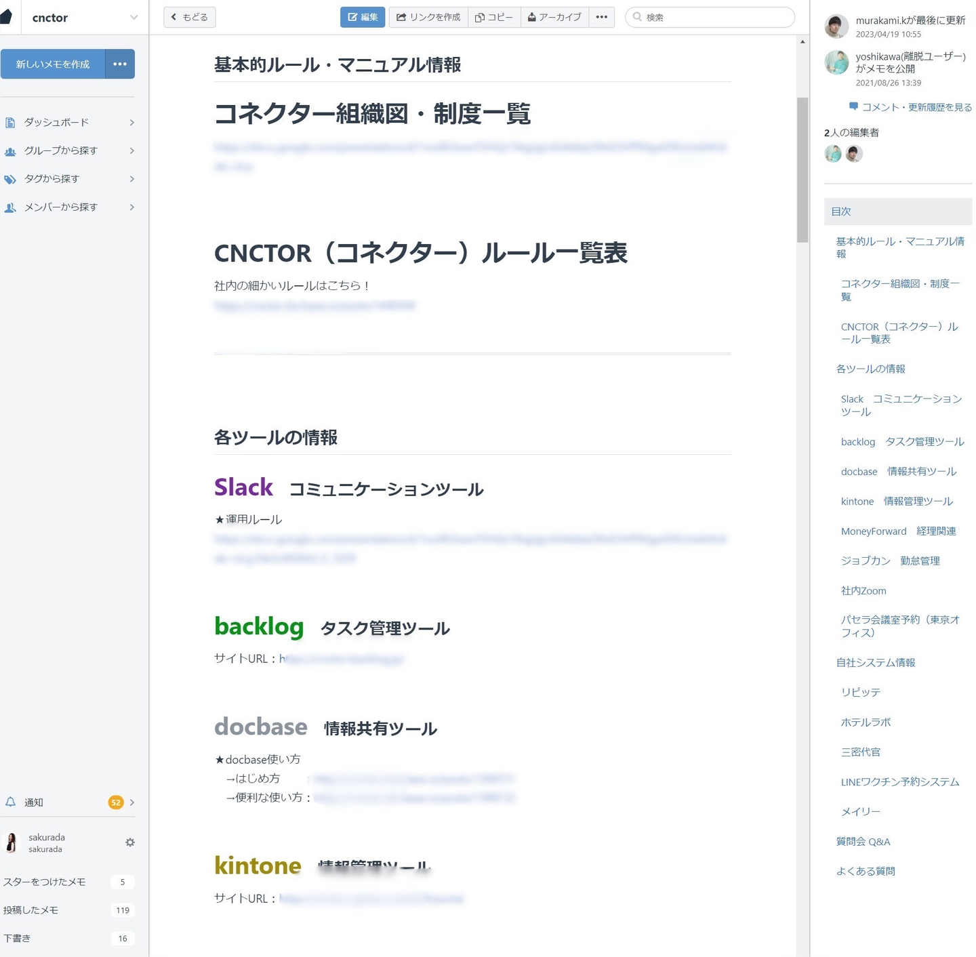
Task: Jump to 自社システム情報 in the table of contents
Action: pyautogui.click(x=876, y=662)
